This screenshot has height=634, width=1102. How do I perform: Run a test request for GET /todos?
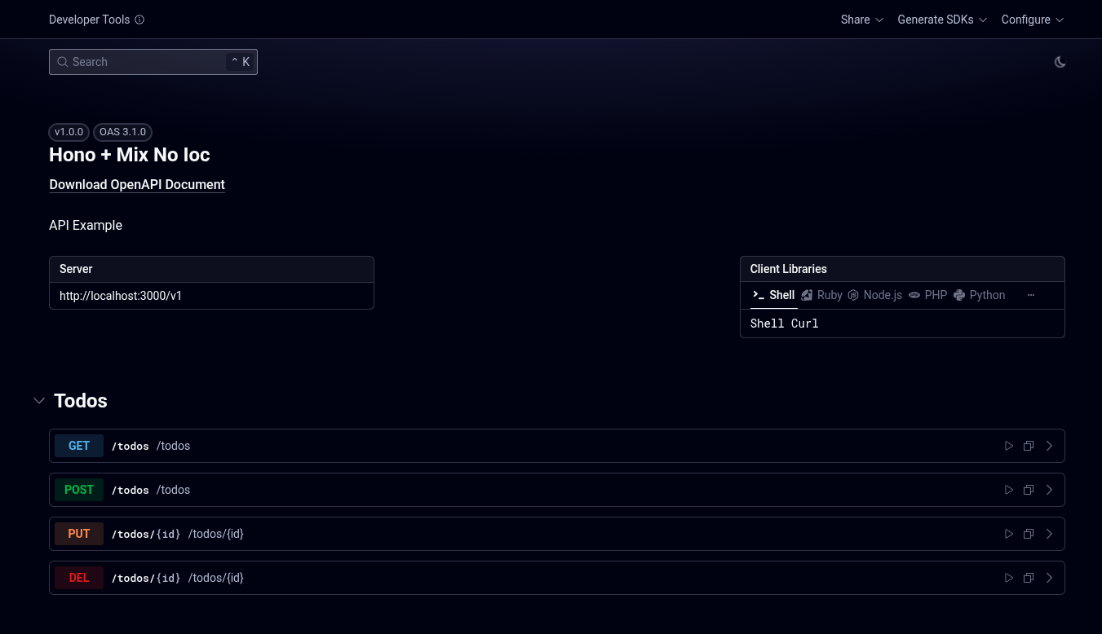(1009, 446)
